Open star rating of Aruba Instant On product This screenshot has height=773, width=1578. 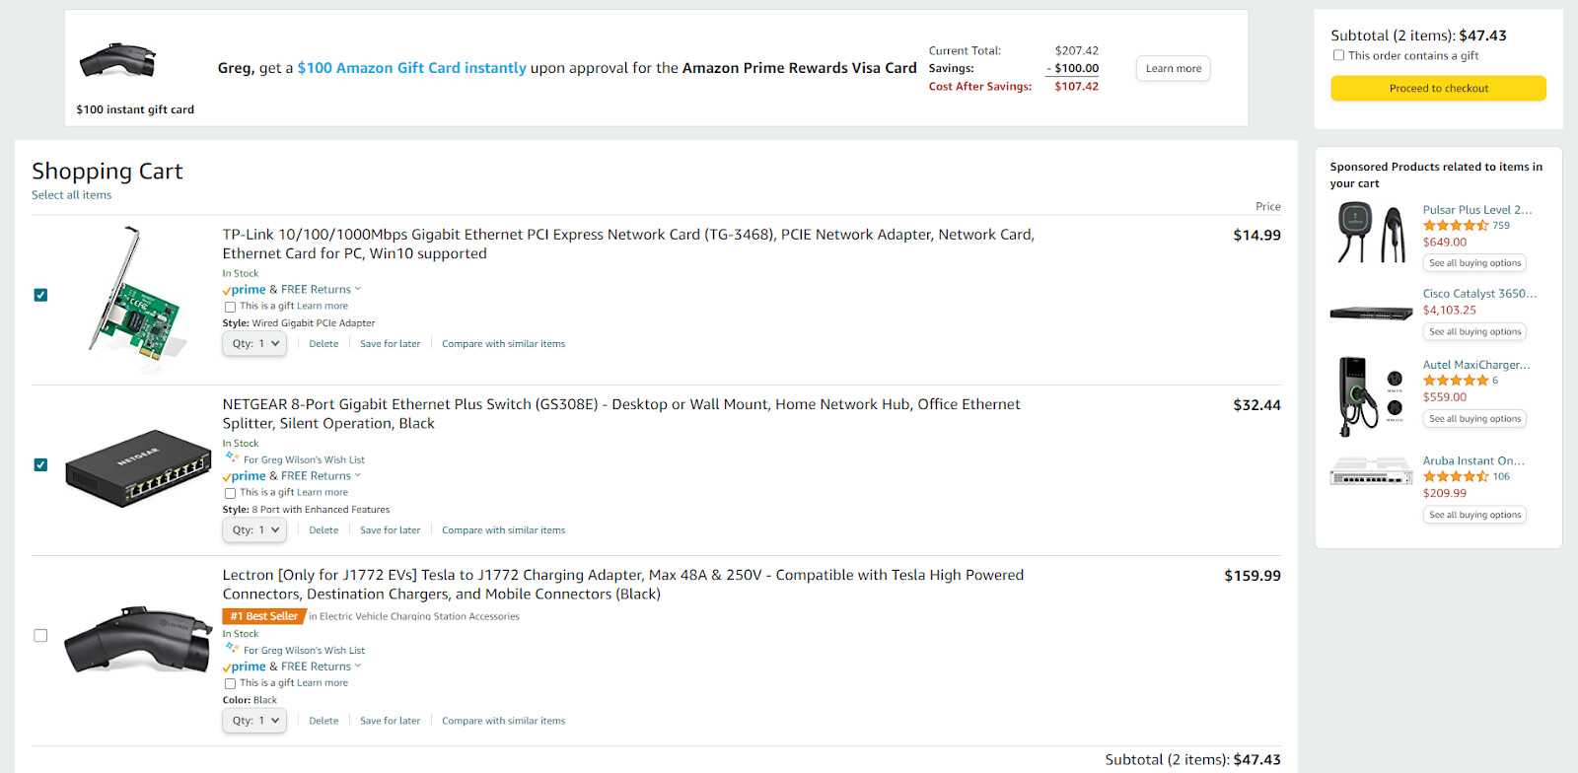1456,476
